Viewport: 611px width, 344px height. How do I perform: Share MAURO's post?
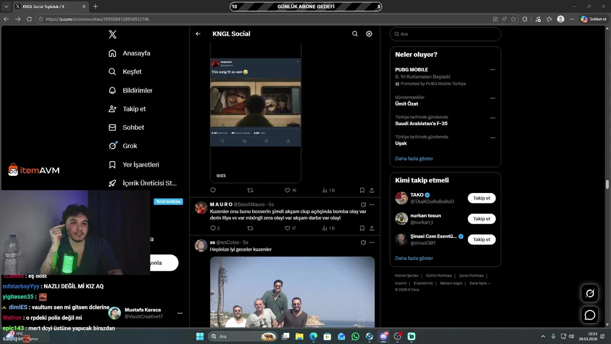[372, 228]
